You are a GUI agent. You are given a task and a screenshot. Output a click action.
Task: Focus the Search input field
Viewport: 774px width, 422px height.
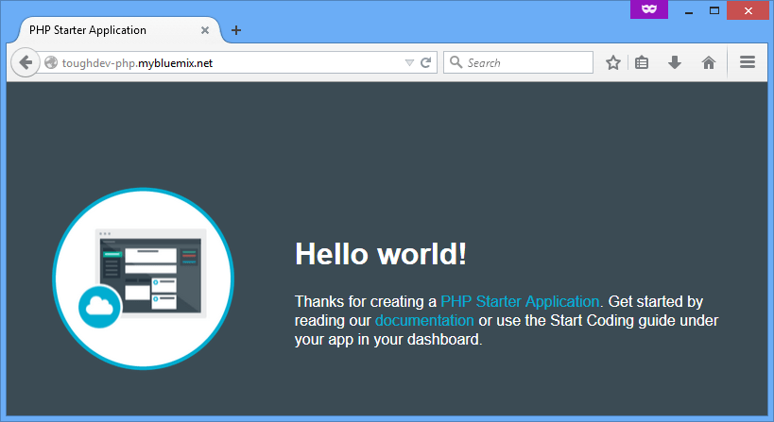click(x=518, y=62)
